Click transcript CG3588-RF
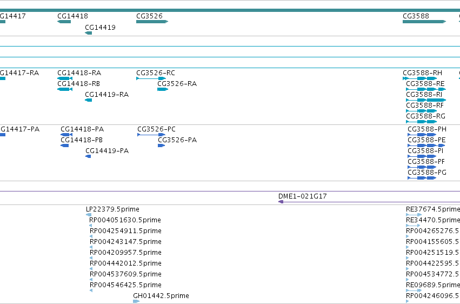The image size is (460, 304). pyautogui.click(x=422, y=111)
